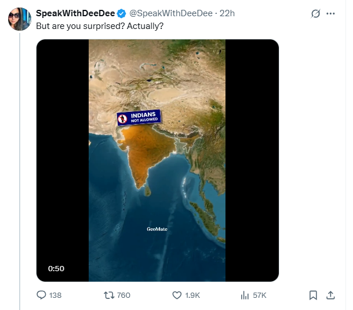
Task: Expand the three-dot more options menu
Action: 331,13
